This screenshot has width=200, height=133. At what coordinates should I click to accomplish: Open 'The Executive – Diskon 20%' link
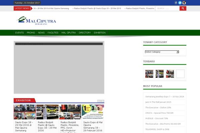click(158, 107)
